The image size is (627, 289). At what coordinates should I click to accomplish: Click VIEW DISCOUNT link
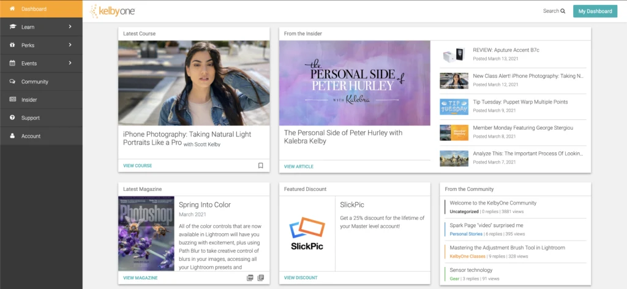[x=301, y=278]
